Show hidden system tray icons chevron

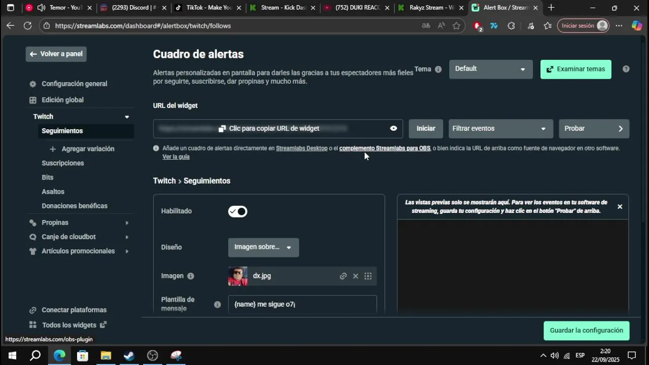[x=543, y=355]
